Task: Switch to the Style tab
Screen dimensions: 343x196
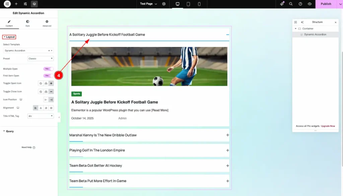Action: click(27, 23)
